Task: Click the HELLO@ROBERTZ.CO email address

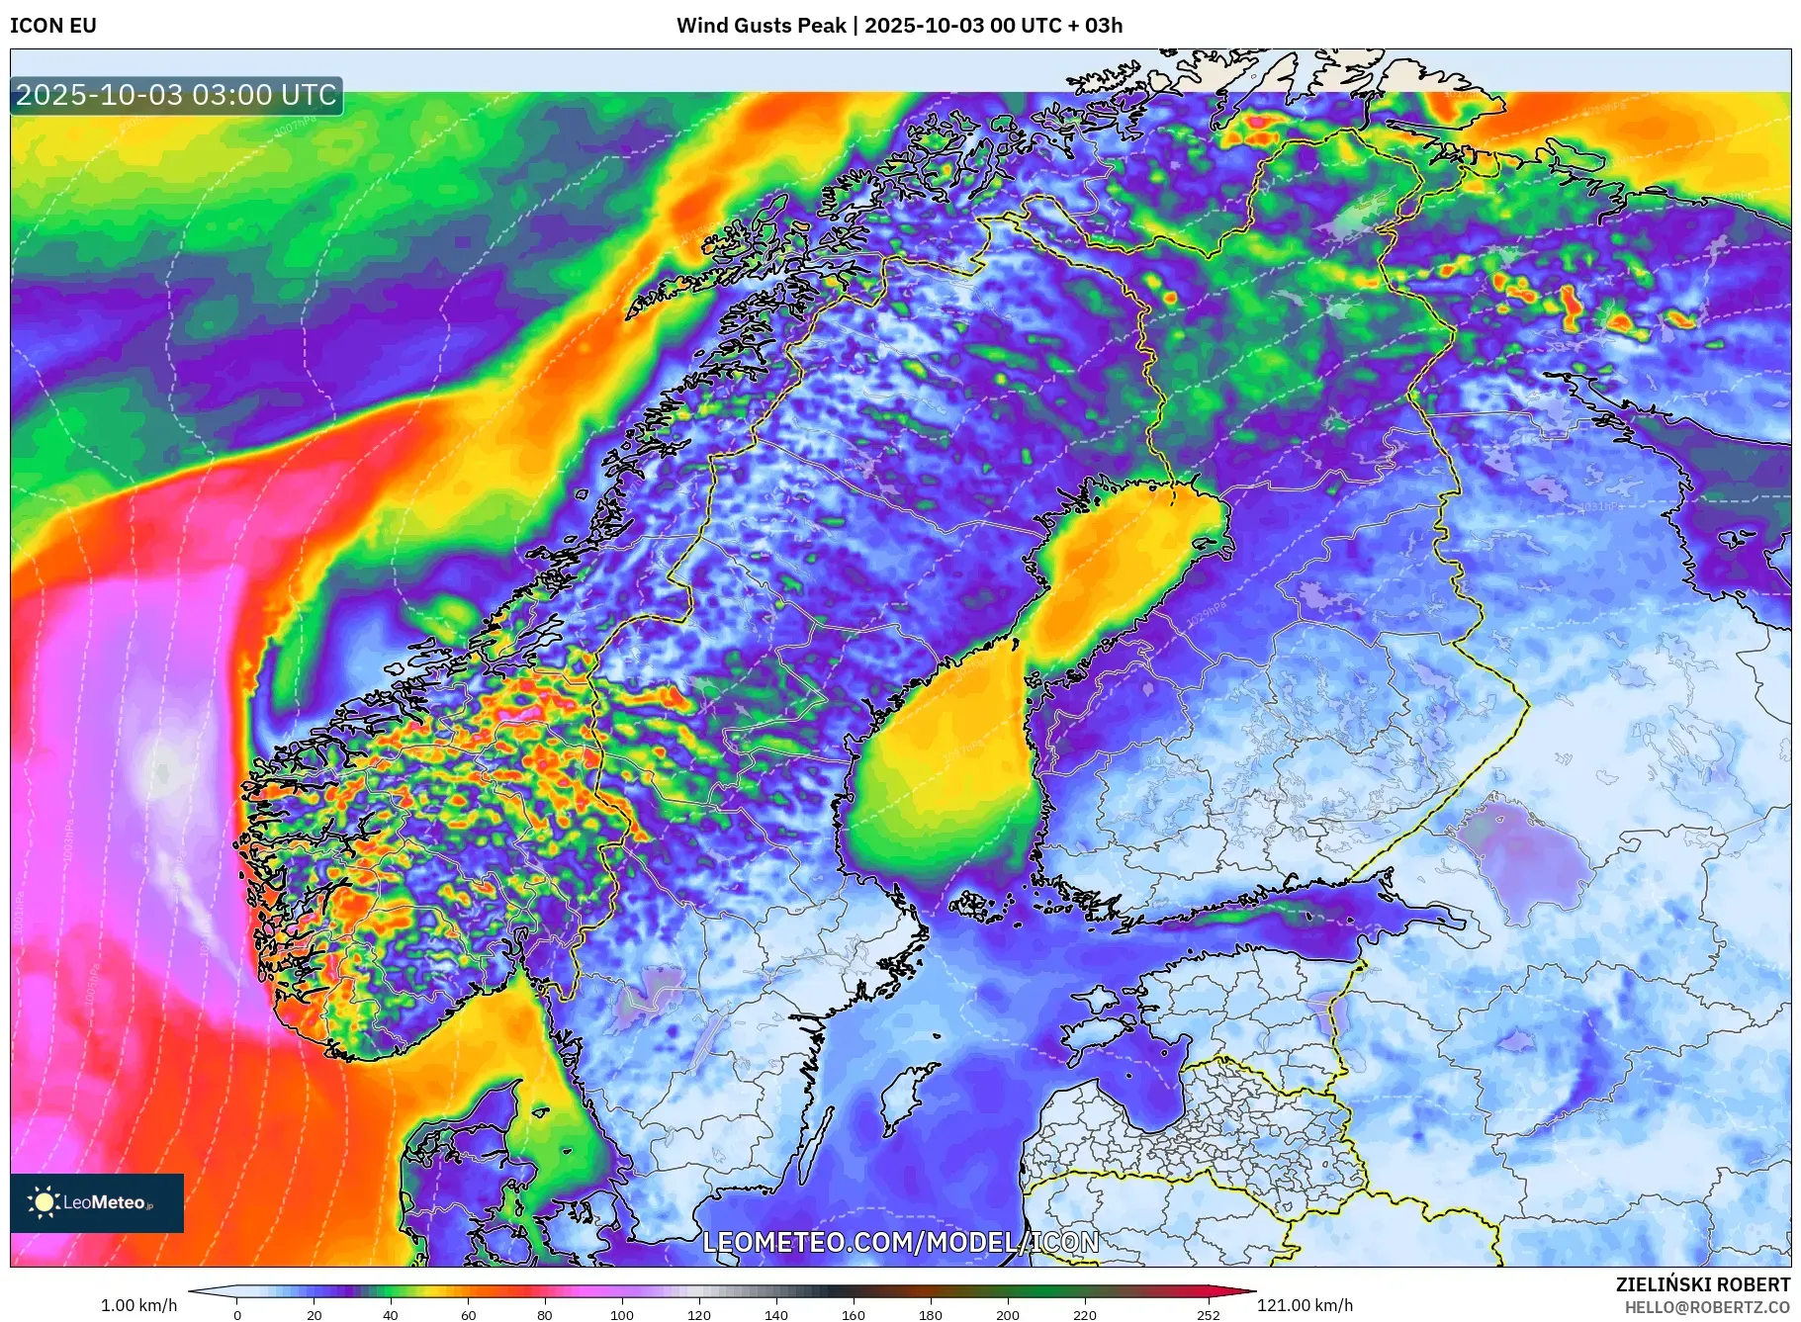Action: point(1706,1307)
